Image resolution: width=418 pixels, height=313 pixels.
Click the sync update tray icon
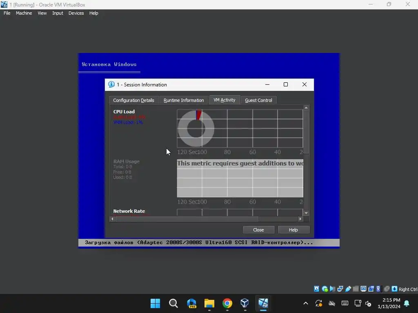point(319,303)
